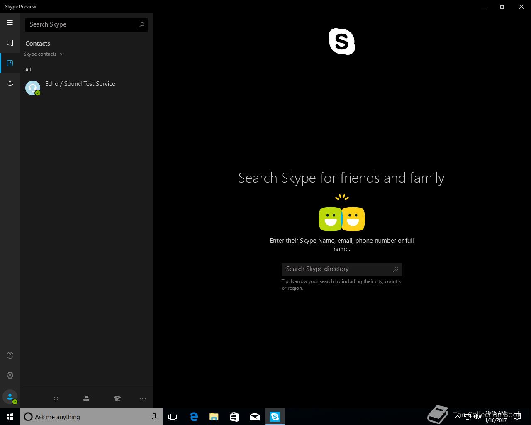
Task: Close the Skype Preview window
Action: coord(521,7)
